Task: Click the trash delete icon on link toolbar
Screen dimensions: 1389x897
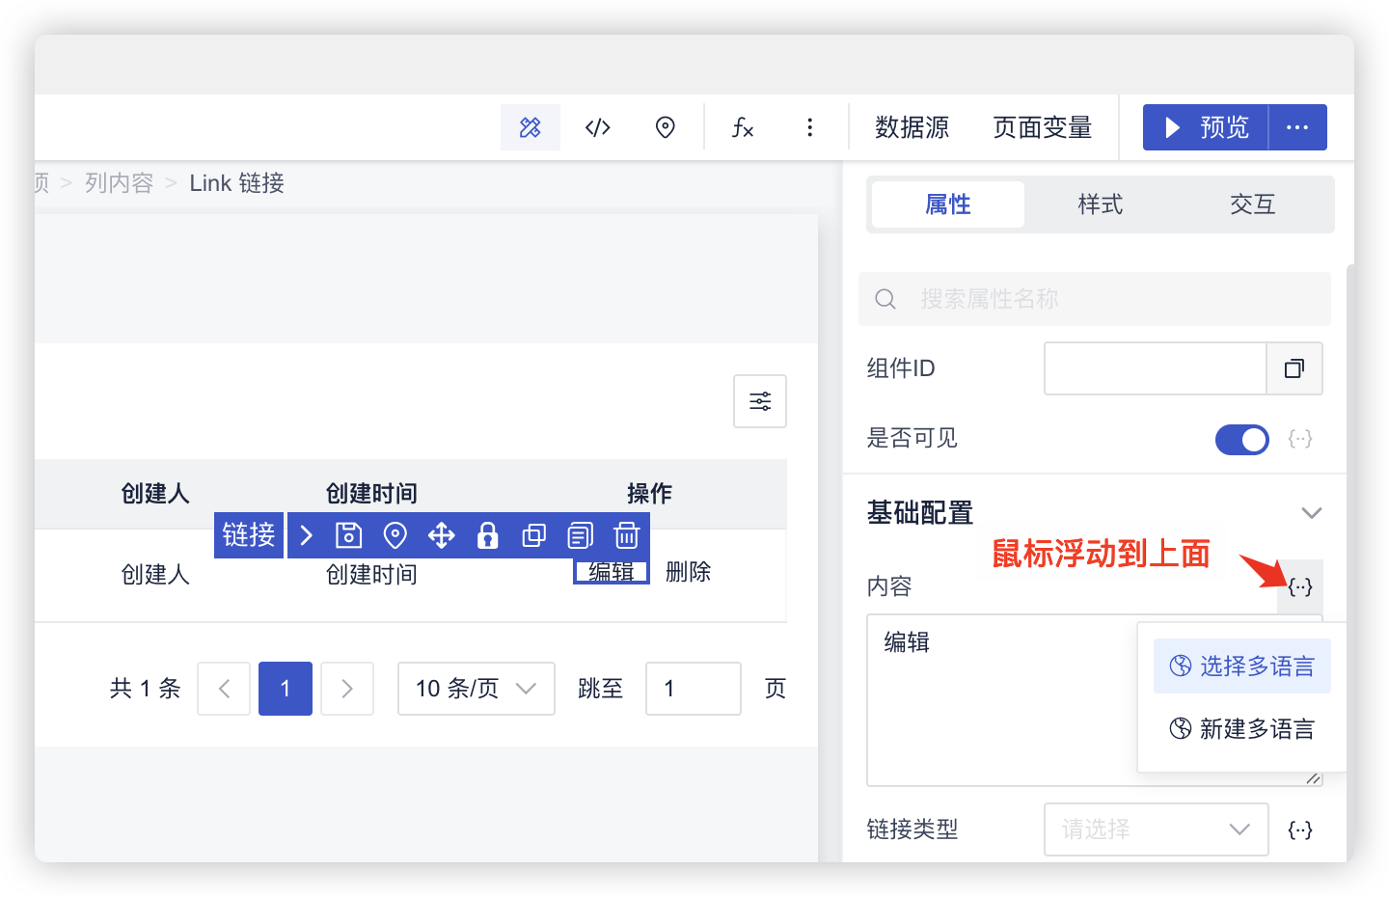Action: coord(627,535)
